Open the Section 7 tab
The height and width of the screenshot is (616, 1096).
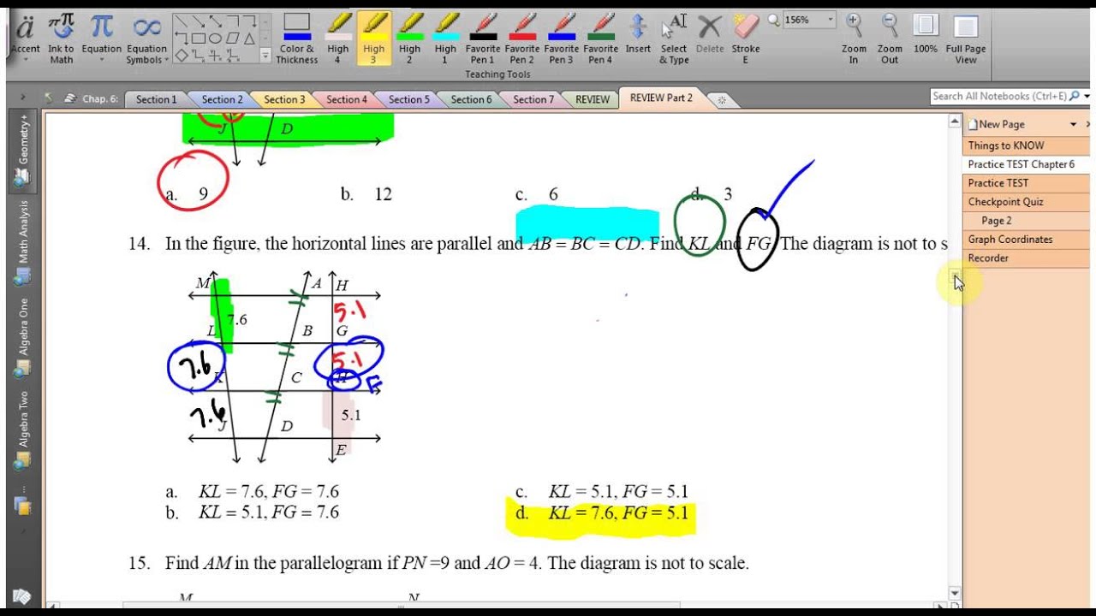(x=533, y=99)
